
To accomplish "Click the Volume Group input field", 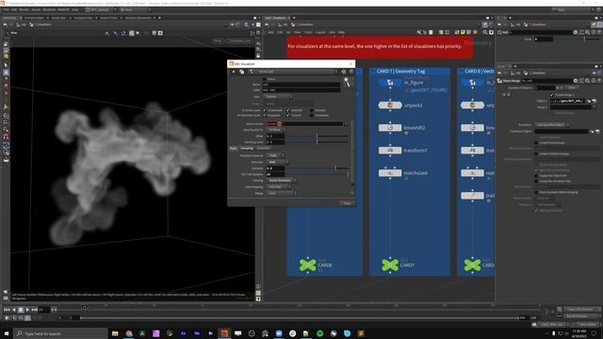I will [x=304, y=123].
